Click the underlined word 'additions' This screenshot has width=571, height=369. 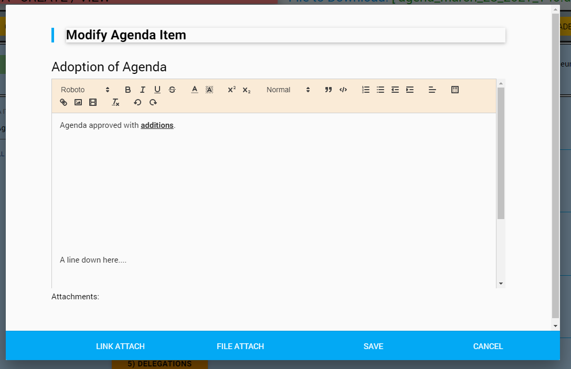pos(157,125)
